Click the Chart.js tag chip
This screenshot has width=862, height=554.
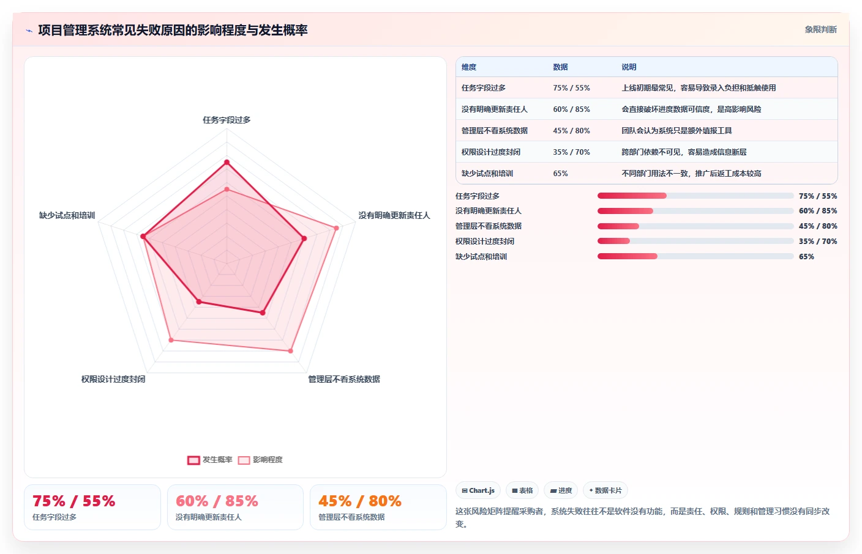[478, 490]
